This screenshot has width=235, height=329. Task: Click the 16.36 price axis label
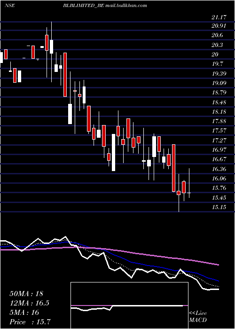click(220, 169)
